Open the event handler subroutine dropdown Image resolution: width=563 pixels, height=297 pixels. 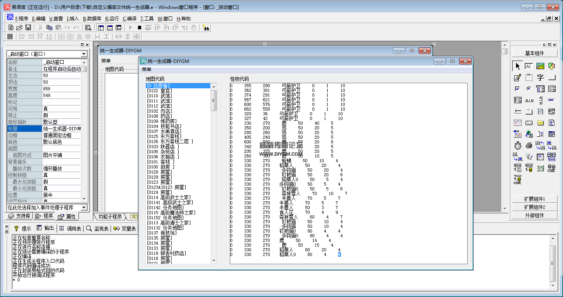click(84, 208)
